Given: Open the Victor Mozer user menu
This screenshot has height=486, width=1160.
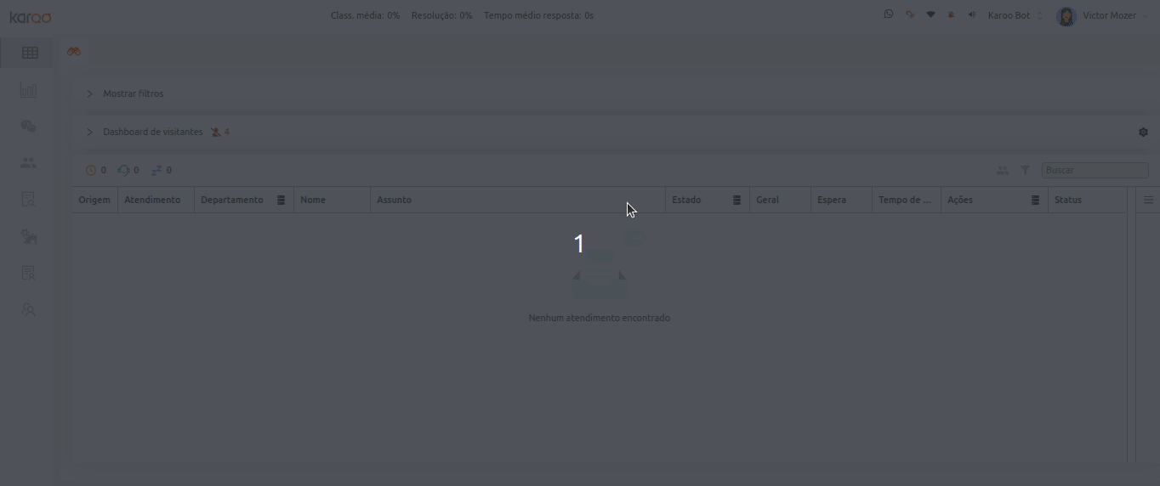Looking at the screenshot, I should tap(1115, 15).
